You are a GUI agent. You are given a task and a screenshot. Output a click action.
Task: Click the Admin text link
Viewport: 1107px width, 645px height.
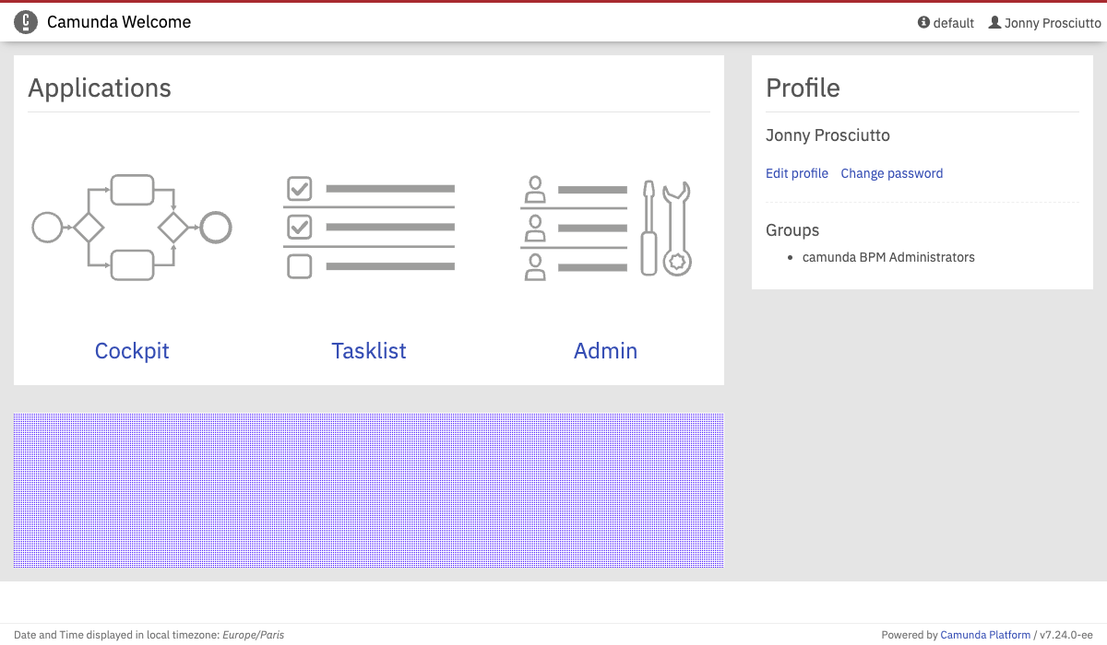click(605, 351)
